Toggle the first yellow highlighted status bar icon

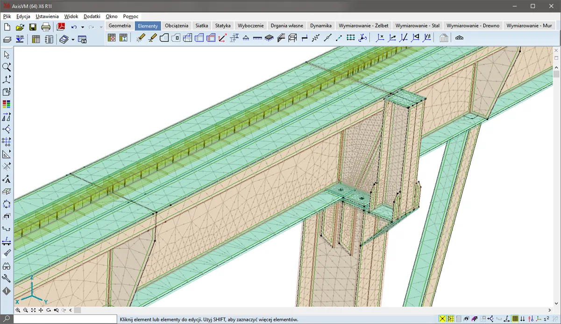[x=442, y=319]
